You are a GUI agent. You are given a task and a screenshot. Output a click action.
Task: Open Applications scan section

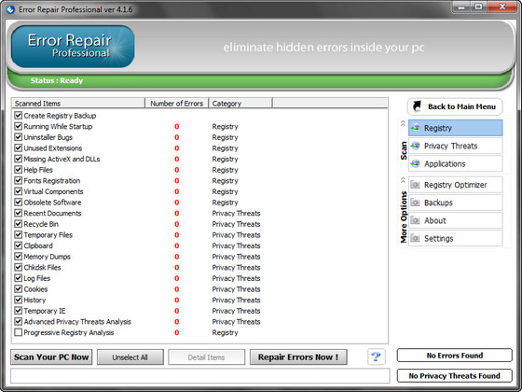click(x=455, y=163)
